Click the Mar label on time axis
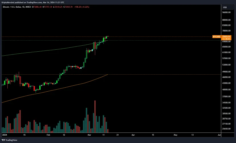The image size is (236, 143). tap(89, 135)
